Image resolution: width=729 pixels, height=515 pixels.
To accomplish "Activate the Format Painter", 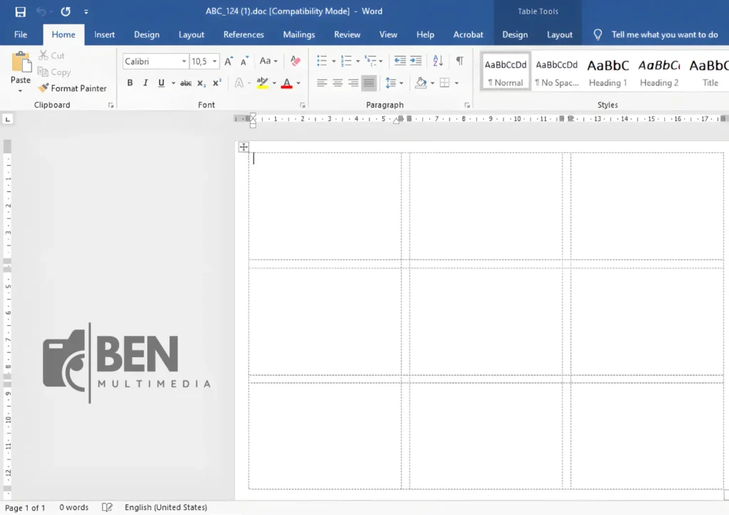I will 73,87.
